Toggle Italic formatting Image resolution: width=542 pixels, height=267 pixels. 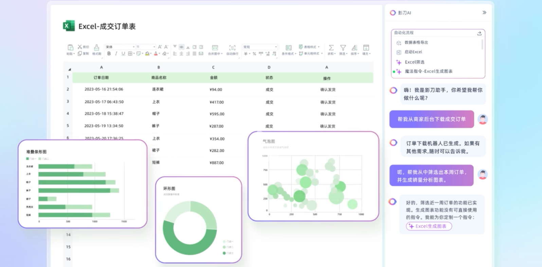116,53
